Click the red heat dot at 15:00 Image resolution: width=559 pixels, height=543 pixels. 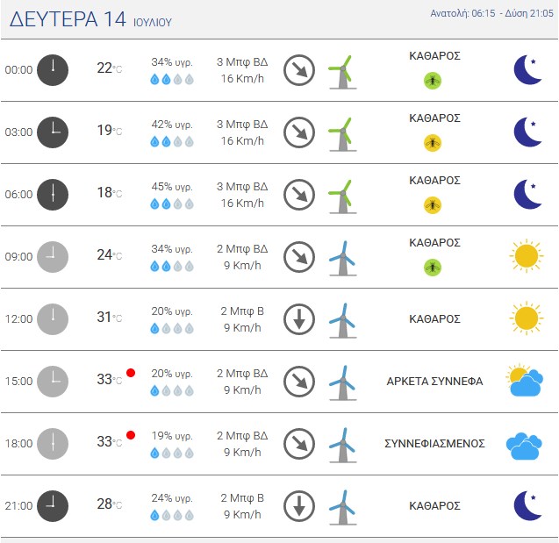pos(131,373)
